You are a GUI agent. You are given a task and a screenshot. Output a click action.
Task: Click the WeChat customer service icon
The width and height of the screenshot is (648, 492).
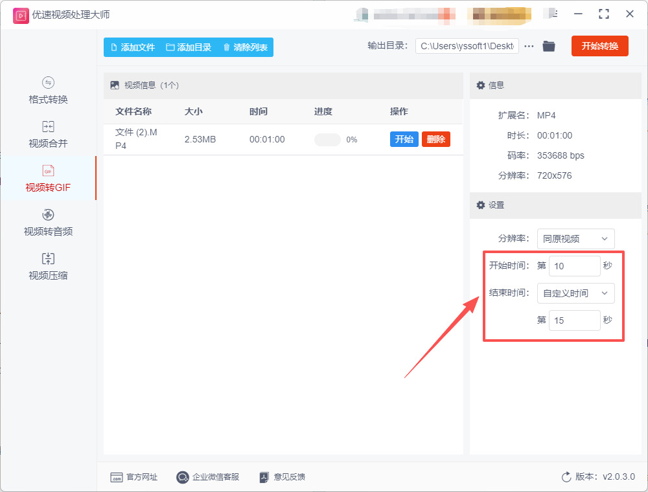[182, 477]
